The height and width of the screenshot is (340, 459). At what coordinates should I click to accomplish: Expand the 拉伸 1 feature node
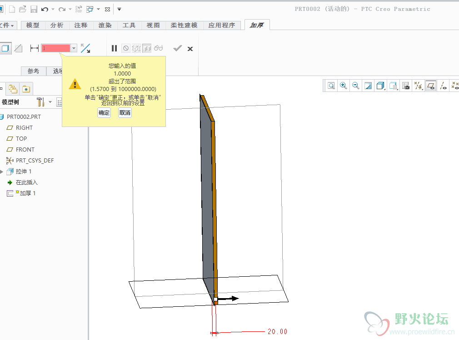[x=1, y=172]
